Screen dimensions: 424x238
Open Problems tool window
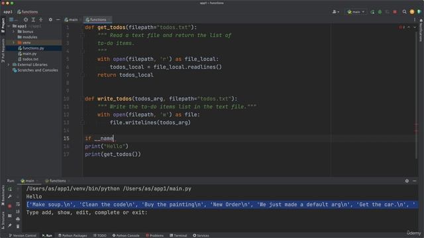(154, 235)
